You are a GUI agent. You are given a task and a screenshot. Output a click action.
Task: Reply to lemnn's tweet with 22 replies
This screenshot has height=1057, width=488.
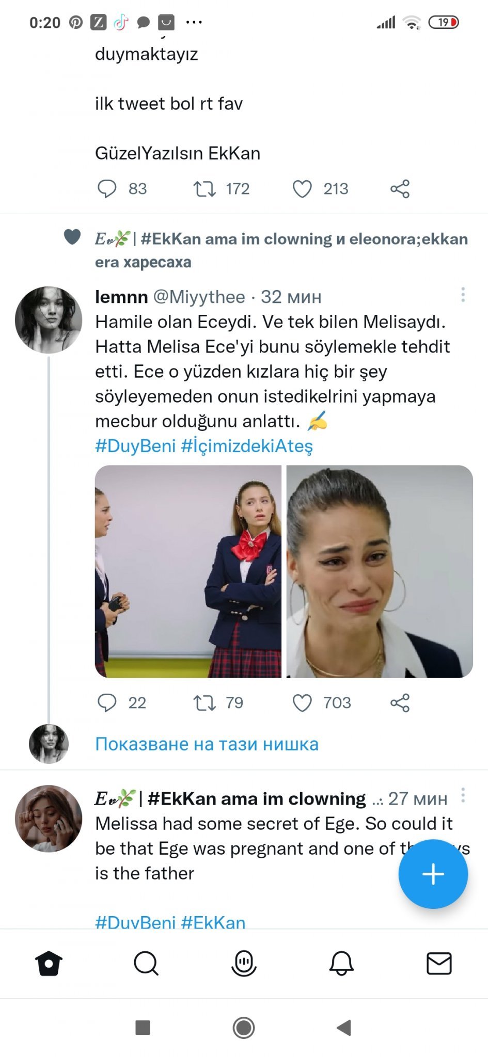click(107, 703)
